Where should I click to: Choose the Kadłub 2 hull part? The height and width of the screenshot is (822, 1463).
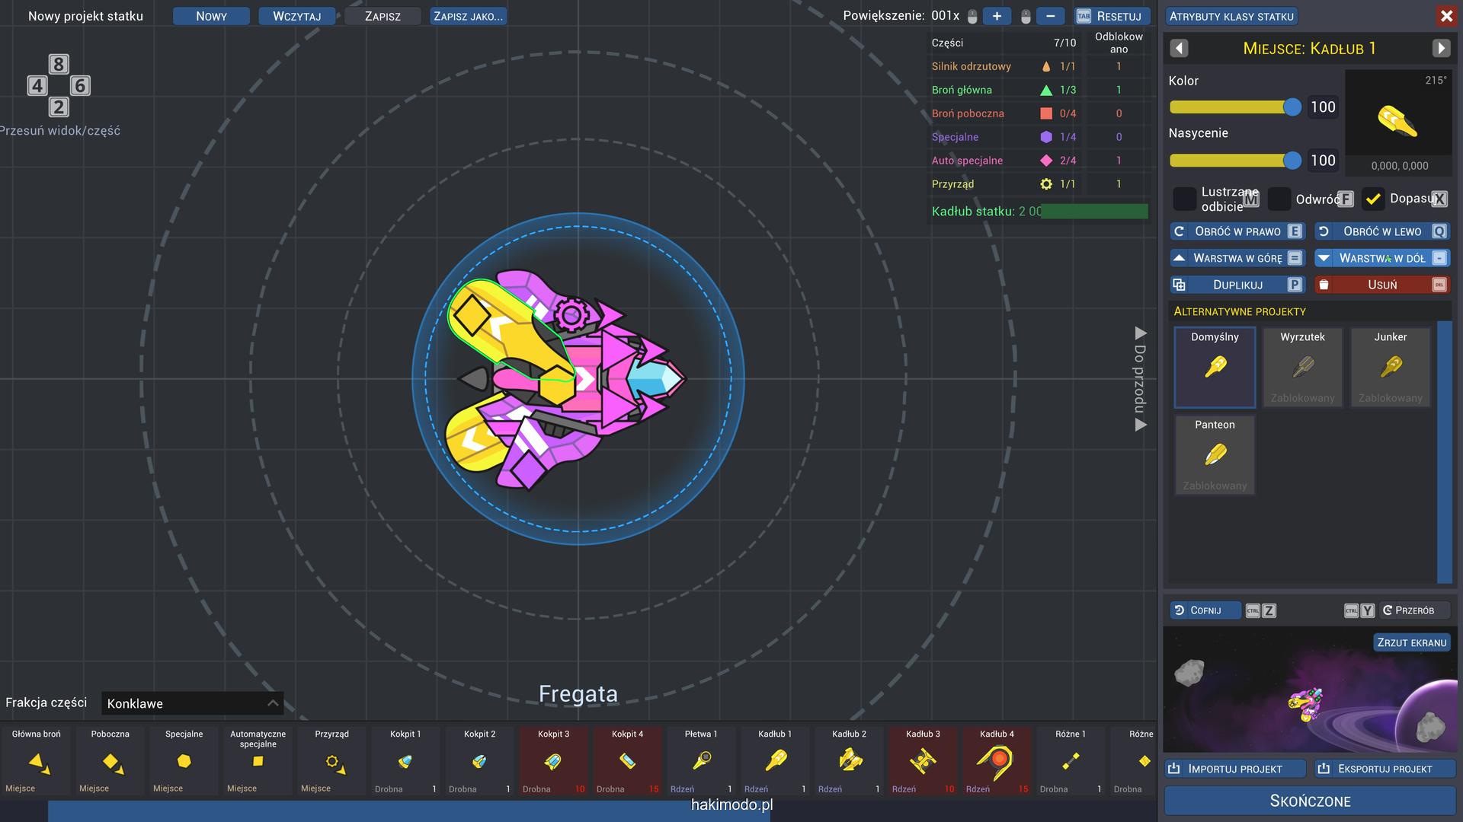pyautogui.click(x=849, y=761)
